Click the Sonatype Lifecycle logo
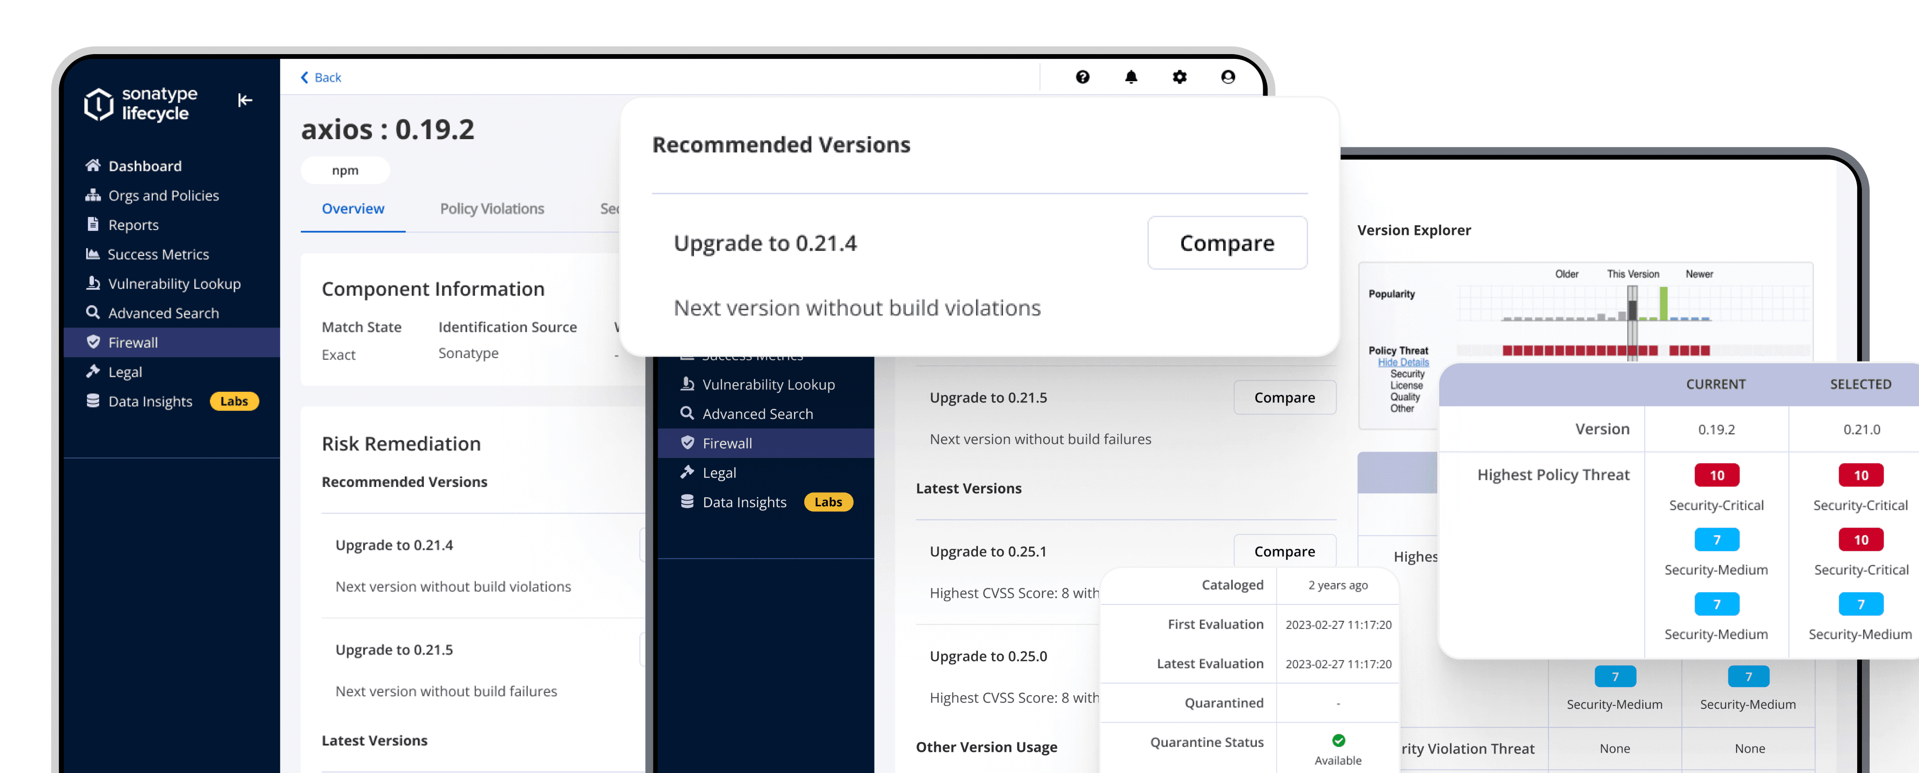 point(141,103)
